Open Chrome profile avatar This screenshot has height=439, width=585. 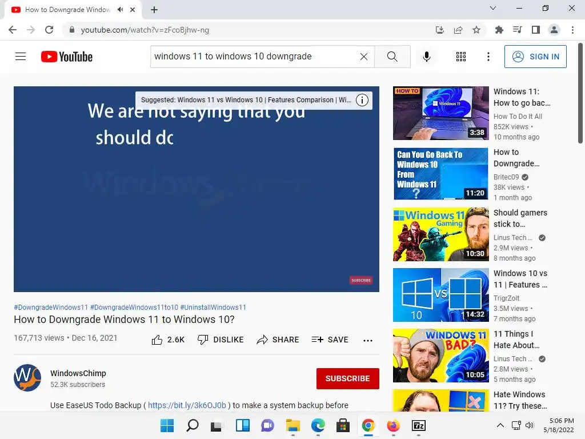[x=554, y=30]
